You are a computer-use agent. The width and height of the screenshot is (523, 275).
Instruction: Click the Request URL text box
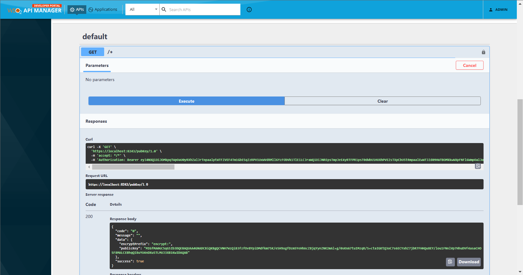coord(284,184)
